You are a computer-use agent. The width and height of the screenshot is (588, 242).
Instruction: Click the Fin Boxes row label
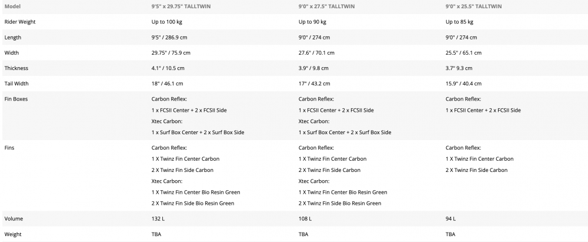pyautogui.click(x=16, y=99)
